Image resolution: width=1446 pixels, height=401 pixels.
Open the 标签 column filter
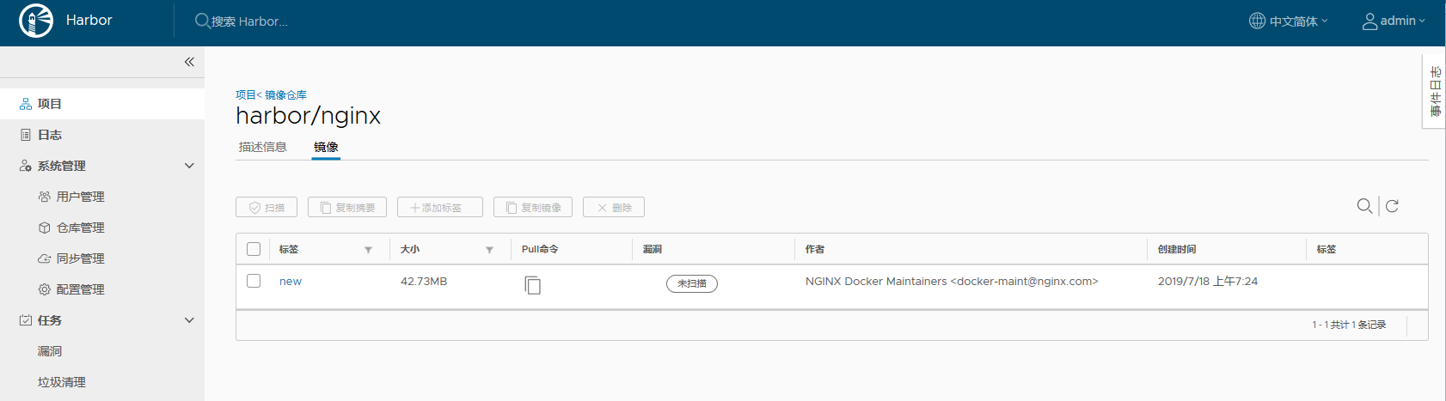coord(368,250)
